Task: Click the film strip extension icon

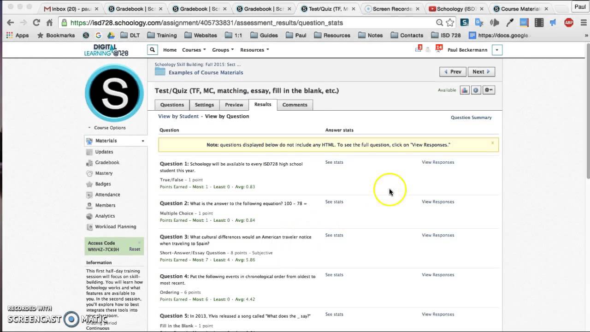Action: coord(538,23)
